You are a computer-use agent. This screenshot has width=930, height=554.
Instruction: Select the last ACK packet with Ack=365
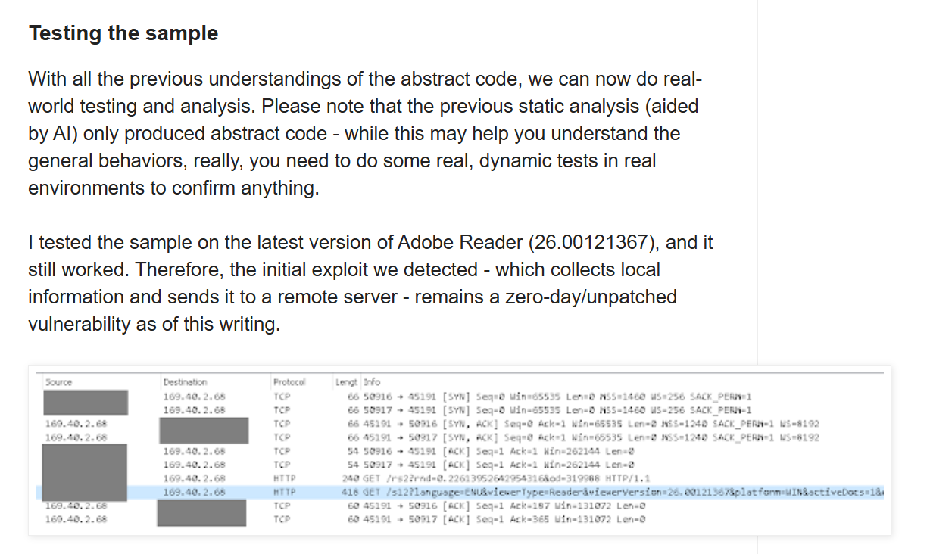click(x=460, y=519)
